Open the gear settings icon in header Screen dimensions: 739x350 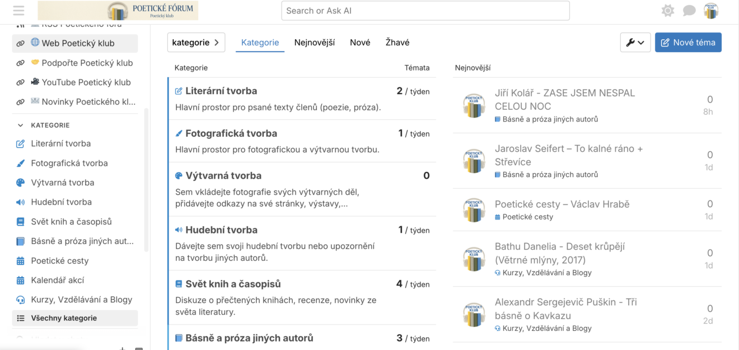click(x=667, y=11)
